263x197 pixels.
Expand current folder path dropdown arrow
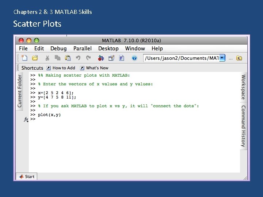click(x=222, y=58)
